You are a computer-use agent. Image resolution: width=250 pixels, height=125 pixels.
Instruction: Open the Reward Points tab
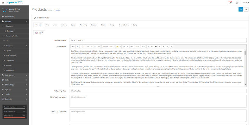[123, 25]
